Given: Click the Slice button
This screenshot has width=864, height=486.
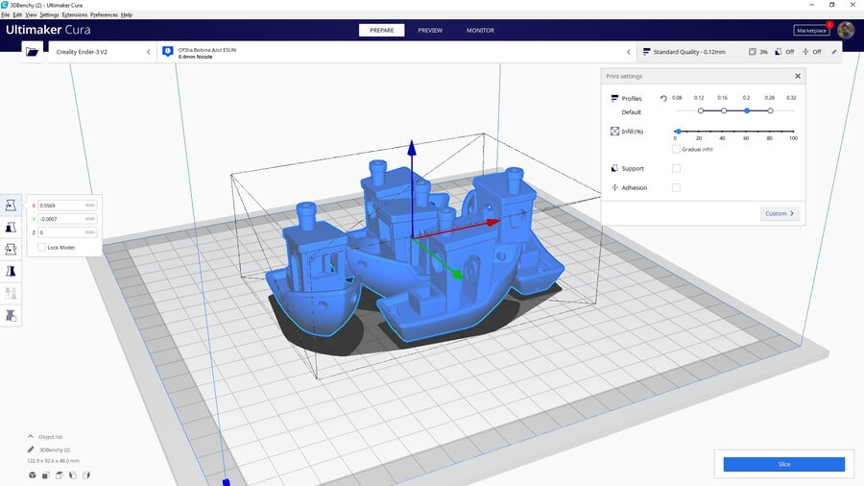Looking at the screenshot, I should [783, 464].
